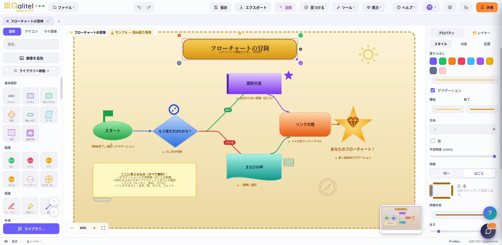This screenshot has width=502, height=245.
Task: Switch border mode to 均一
Action: 447,173
